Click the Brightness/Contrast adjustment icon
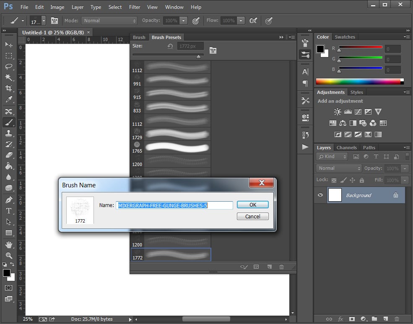Image resolution: width=413 pixels, height=324 pixels. point(337,111)
